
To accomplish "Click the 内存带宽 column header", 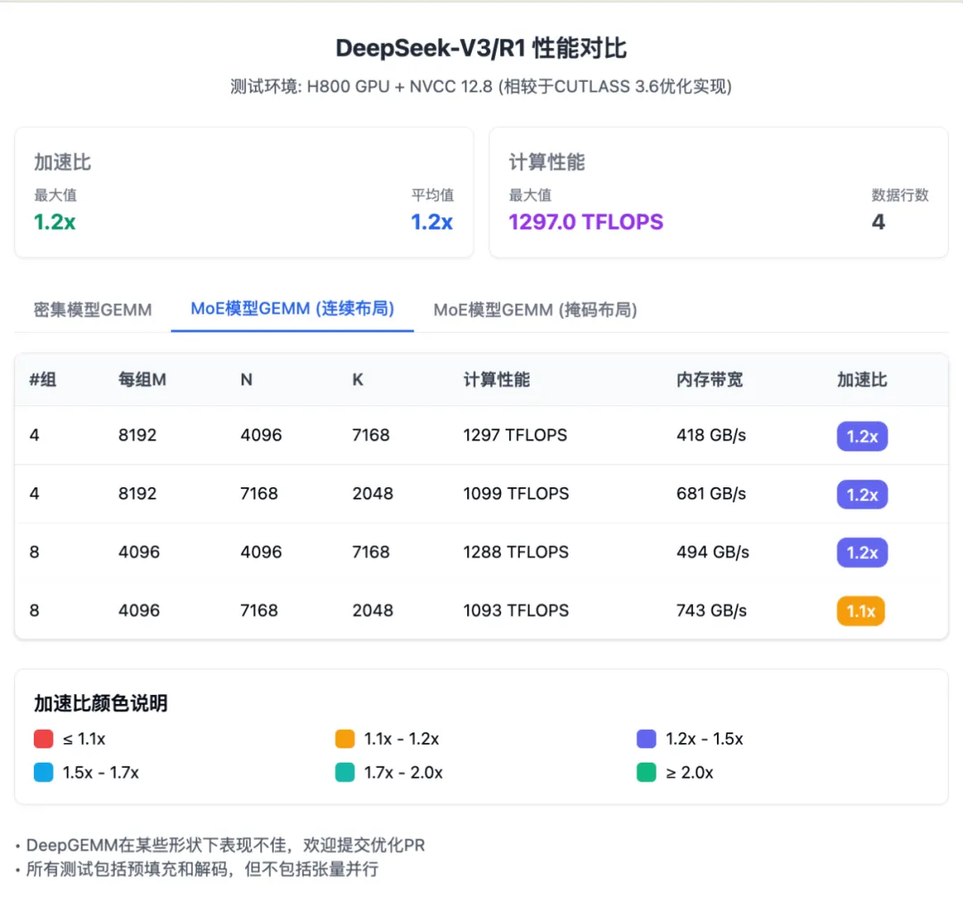I will click(710, 380).
